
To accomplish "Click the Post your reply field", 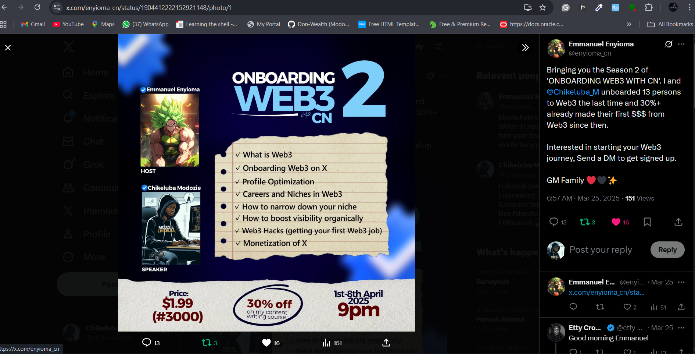I will tap(601, 250).
